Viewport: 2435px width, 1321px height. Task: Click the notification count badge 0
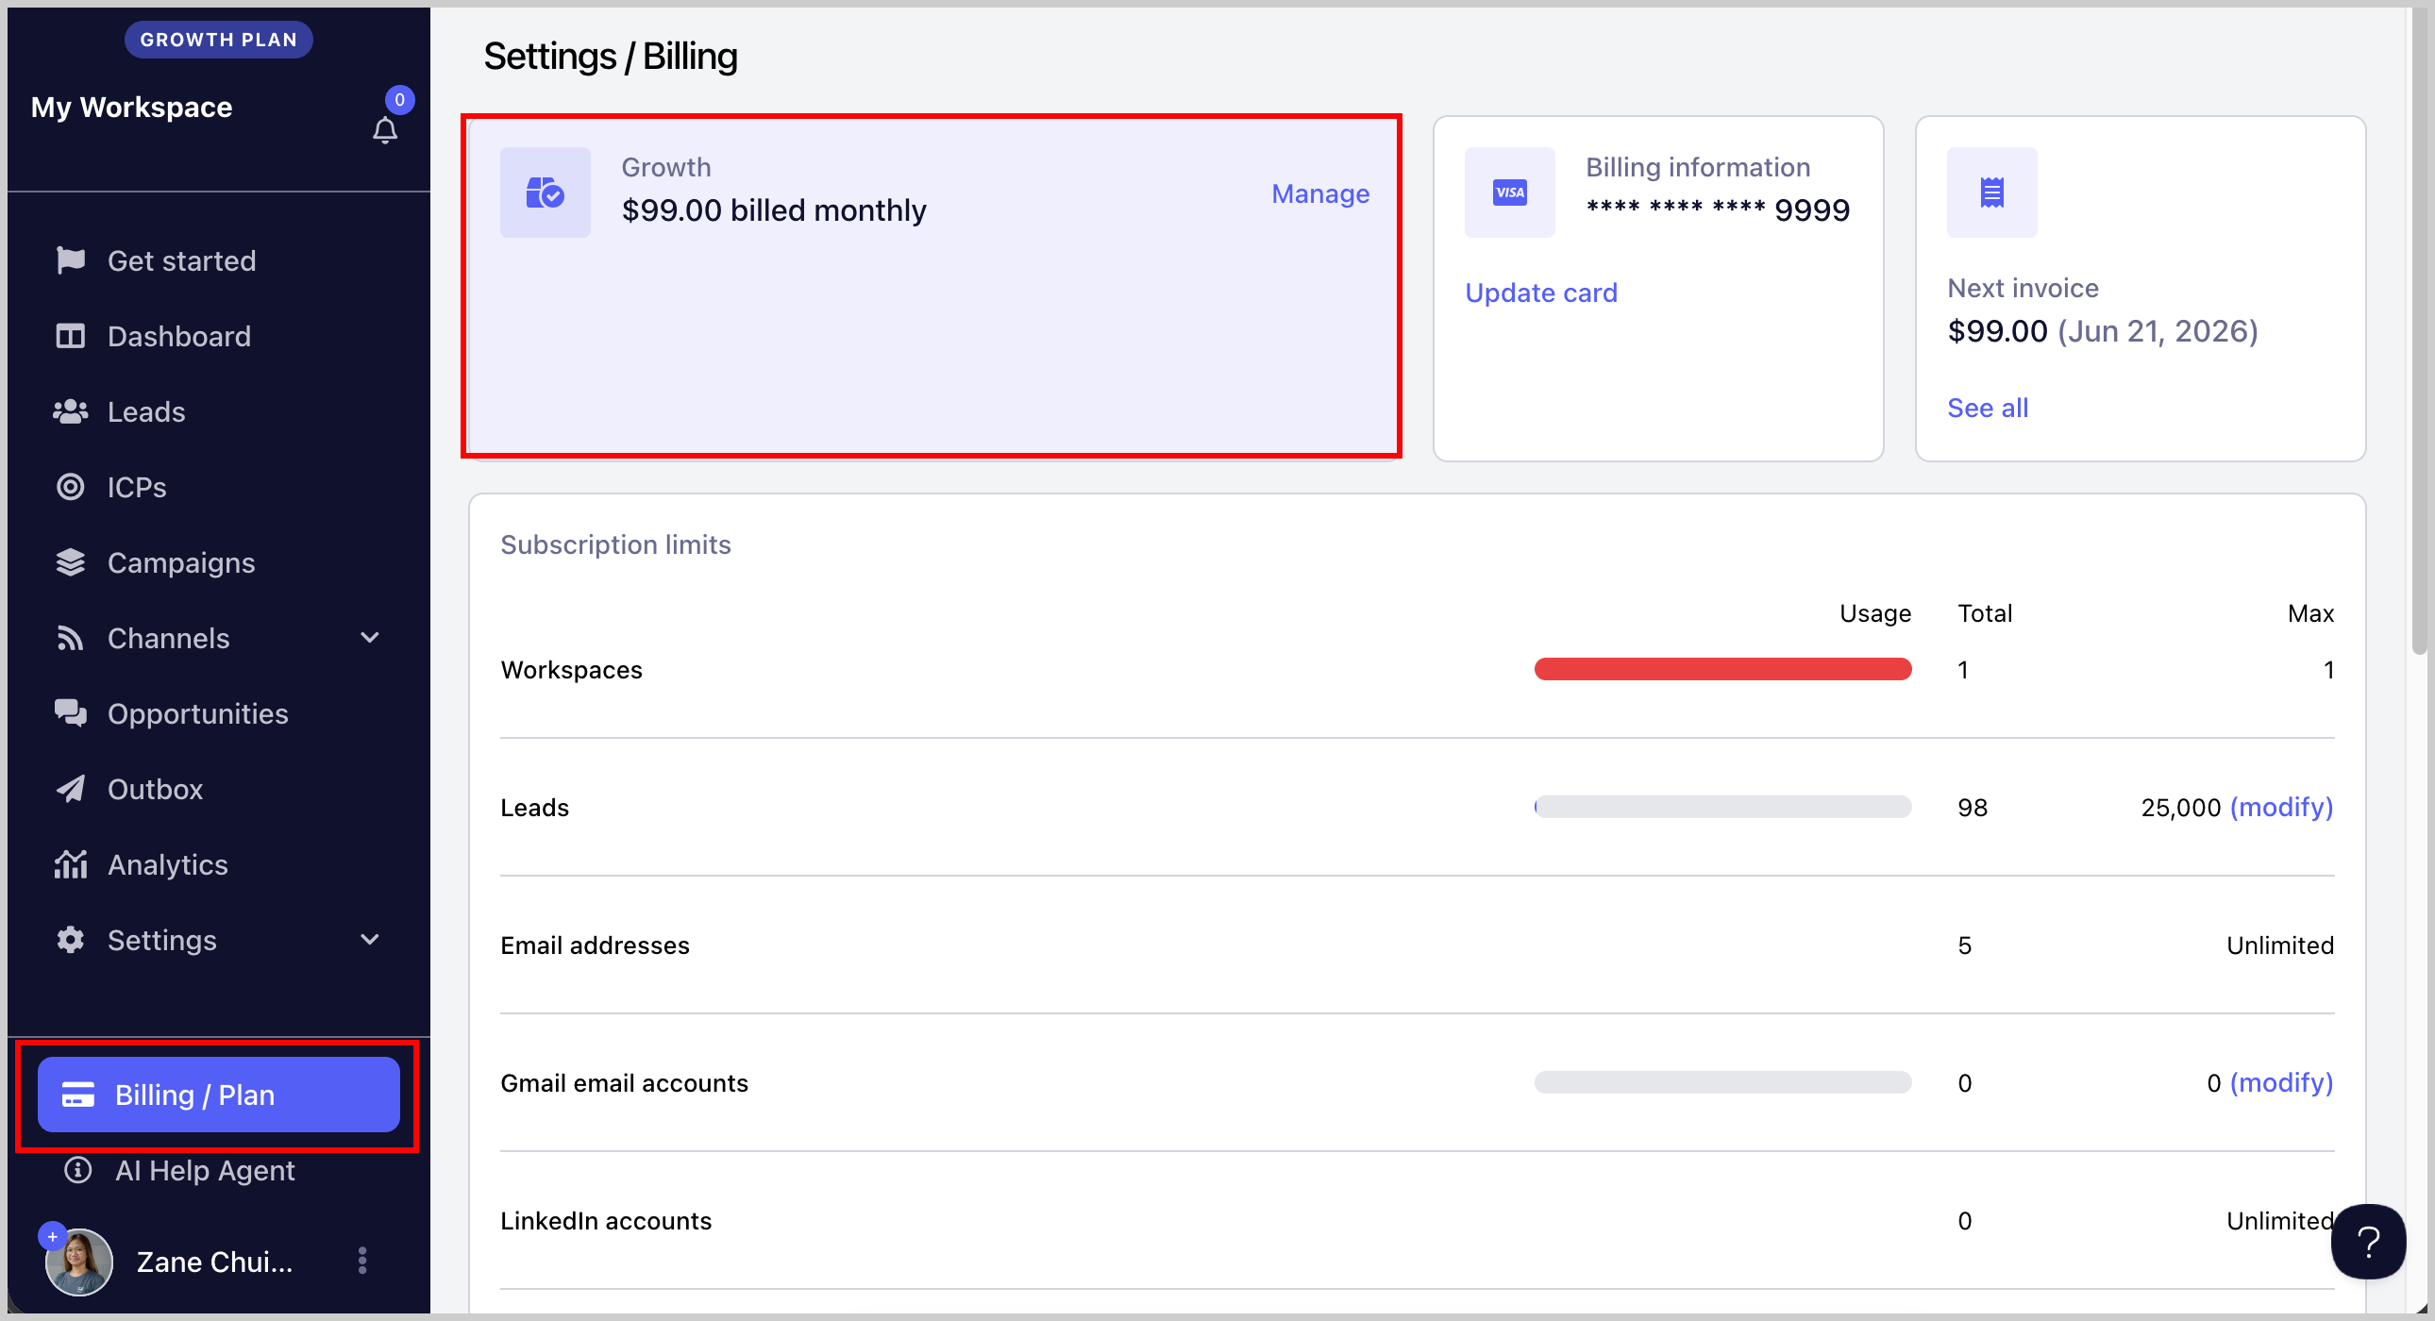[400, 99]
